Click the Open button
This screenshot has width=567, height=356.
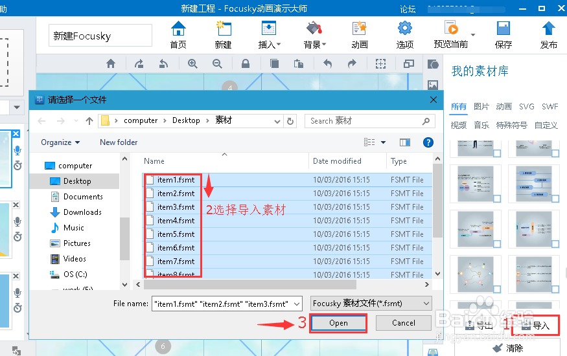click(x=338, y=323)
